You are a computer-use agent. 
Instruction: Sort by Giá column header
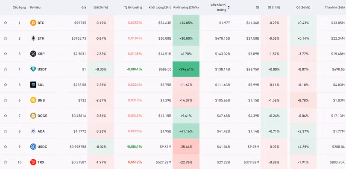coord(84,7)
